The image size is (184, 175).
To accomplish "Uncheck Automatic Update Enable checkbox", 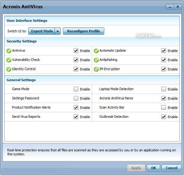I will (x=163, y=51).
